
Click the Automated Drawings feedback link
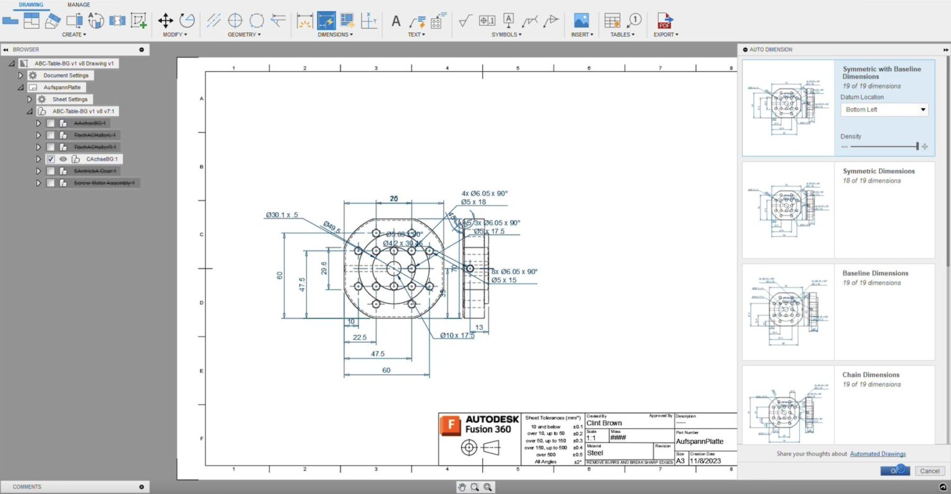click(x=877, y=454)
